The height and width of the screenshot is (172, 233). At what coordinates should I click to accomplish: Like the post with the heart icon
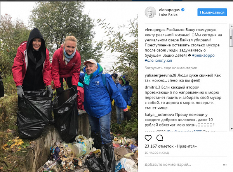click(148, 138)
